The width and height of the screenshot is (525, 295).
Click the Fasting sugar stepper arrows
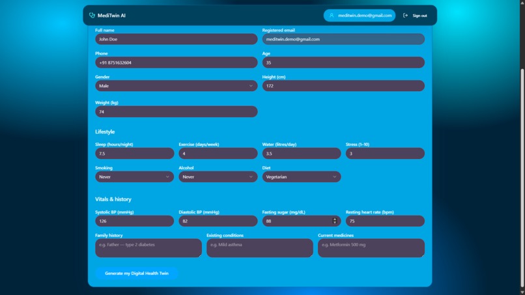335,221
